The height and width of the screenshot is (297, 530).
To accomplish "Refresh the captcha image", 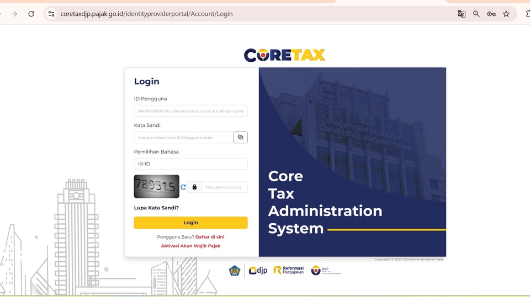I will 183,187.
